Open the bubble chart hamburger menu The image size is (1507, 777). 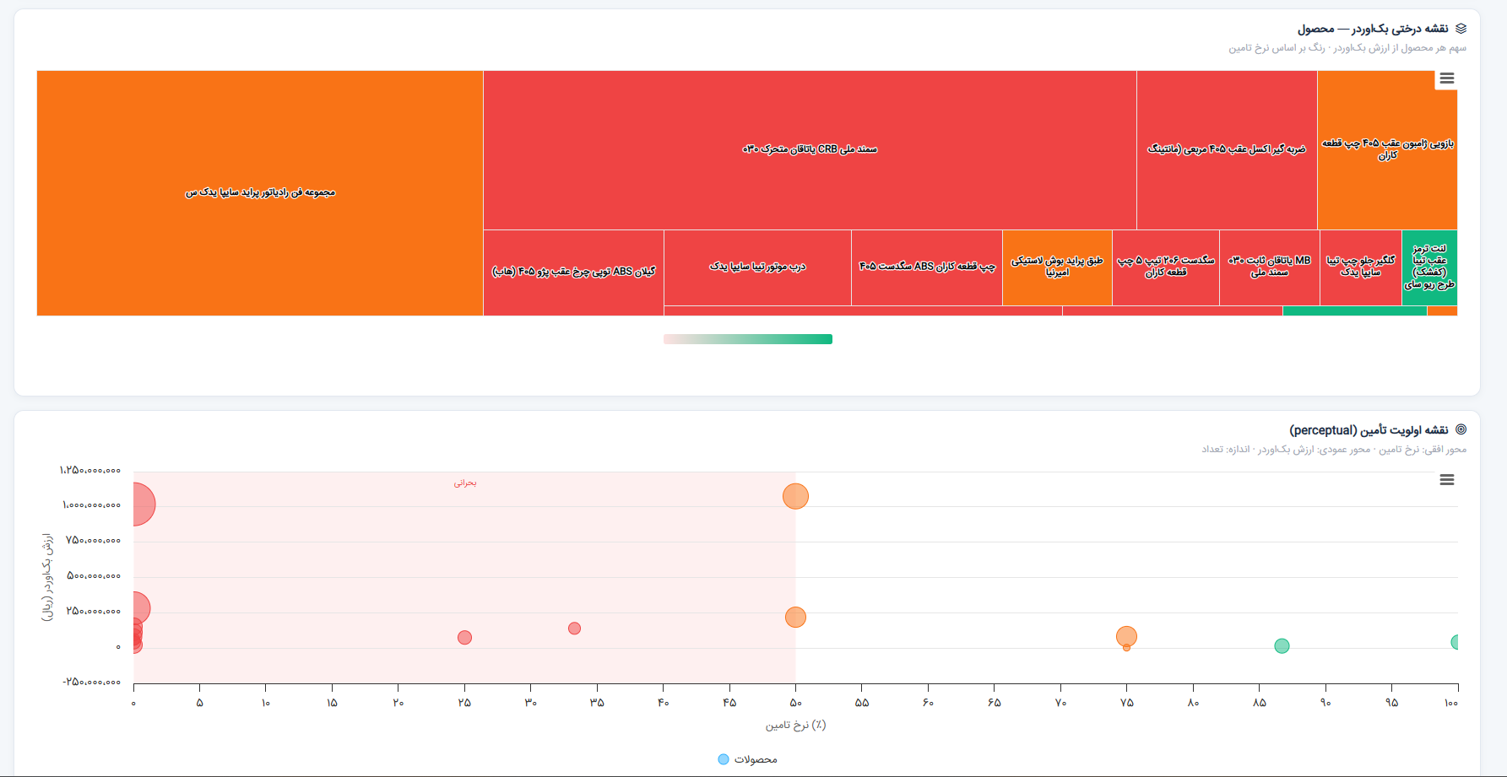tap(1446, 480)
